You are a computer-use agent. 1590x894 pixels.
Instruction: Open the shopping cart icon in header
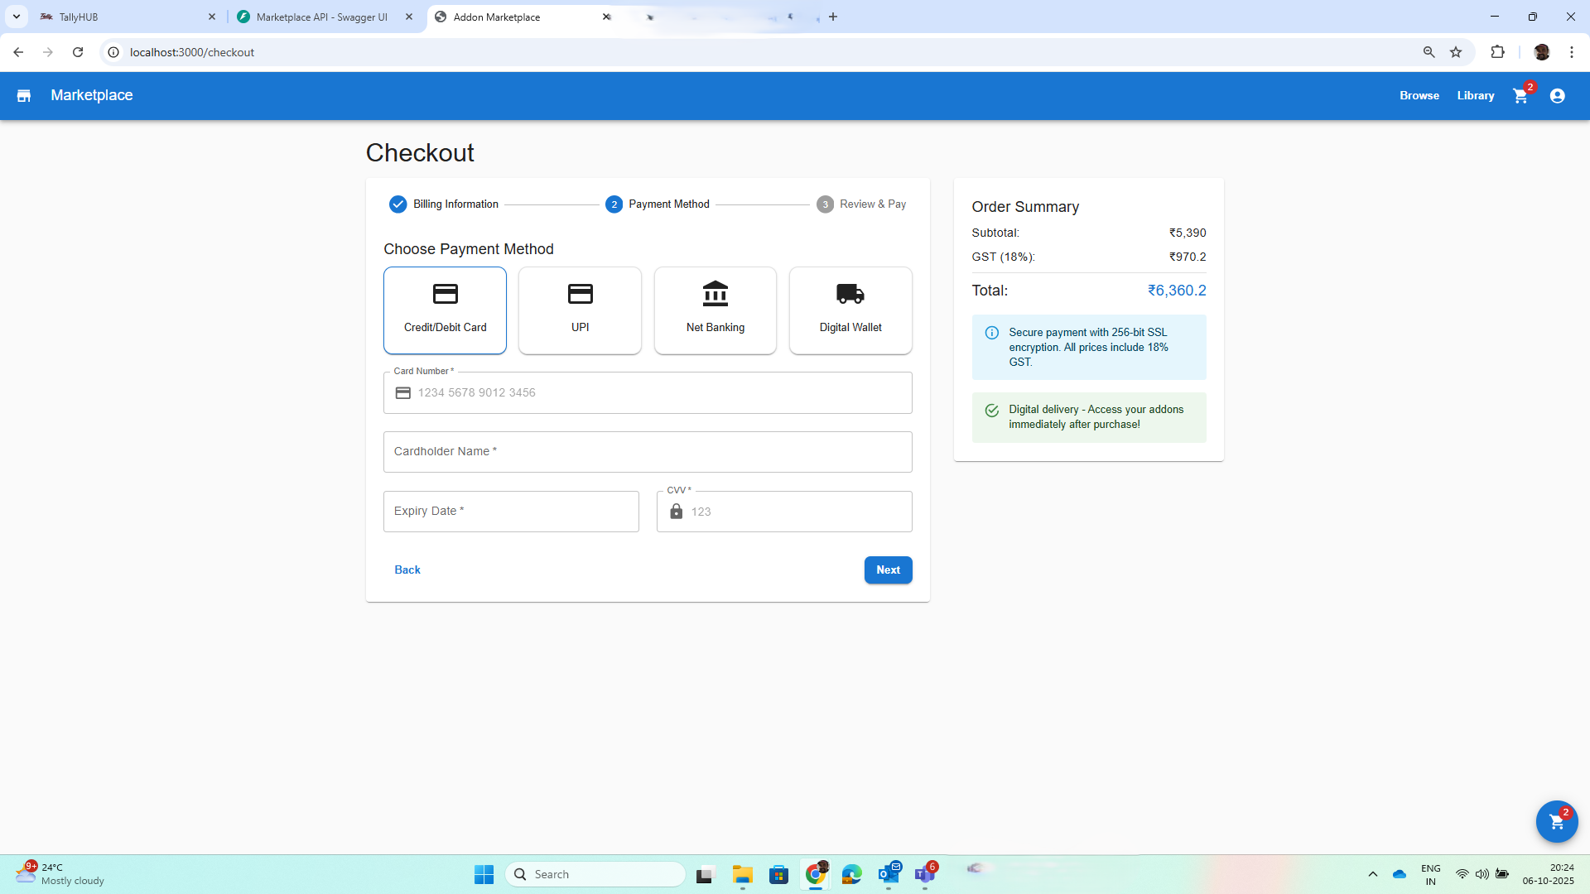pos(1520,96)
